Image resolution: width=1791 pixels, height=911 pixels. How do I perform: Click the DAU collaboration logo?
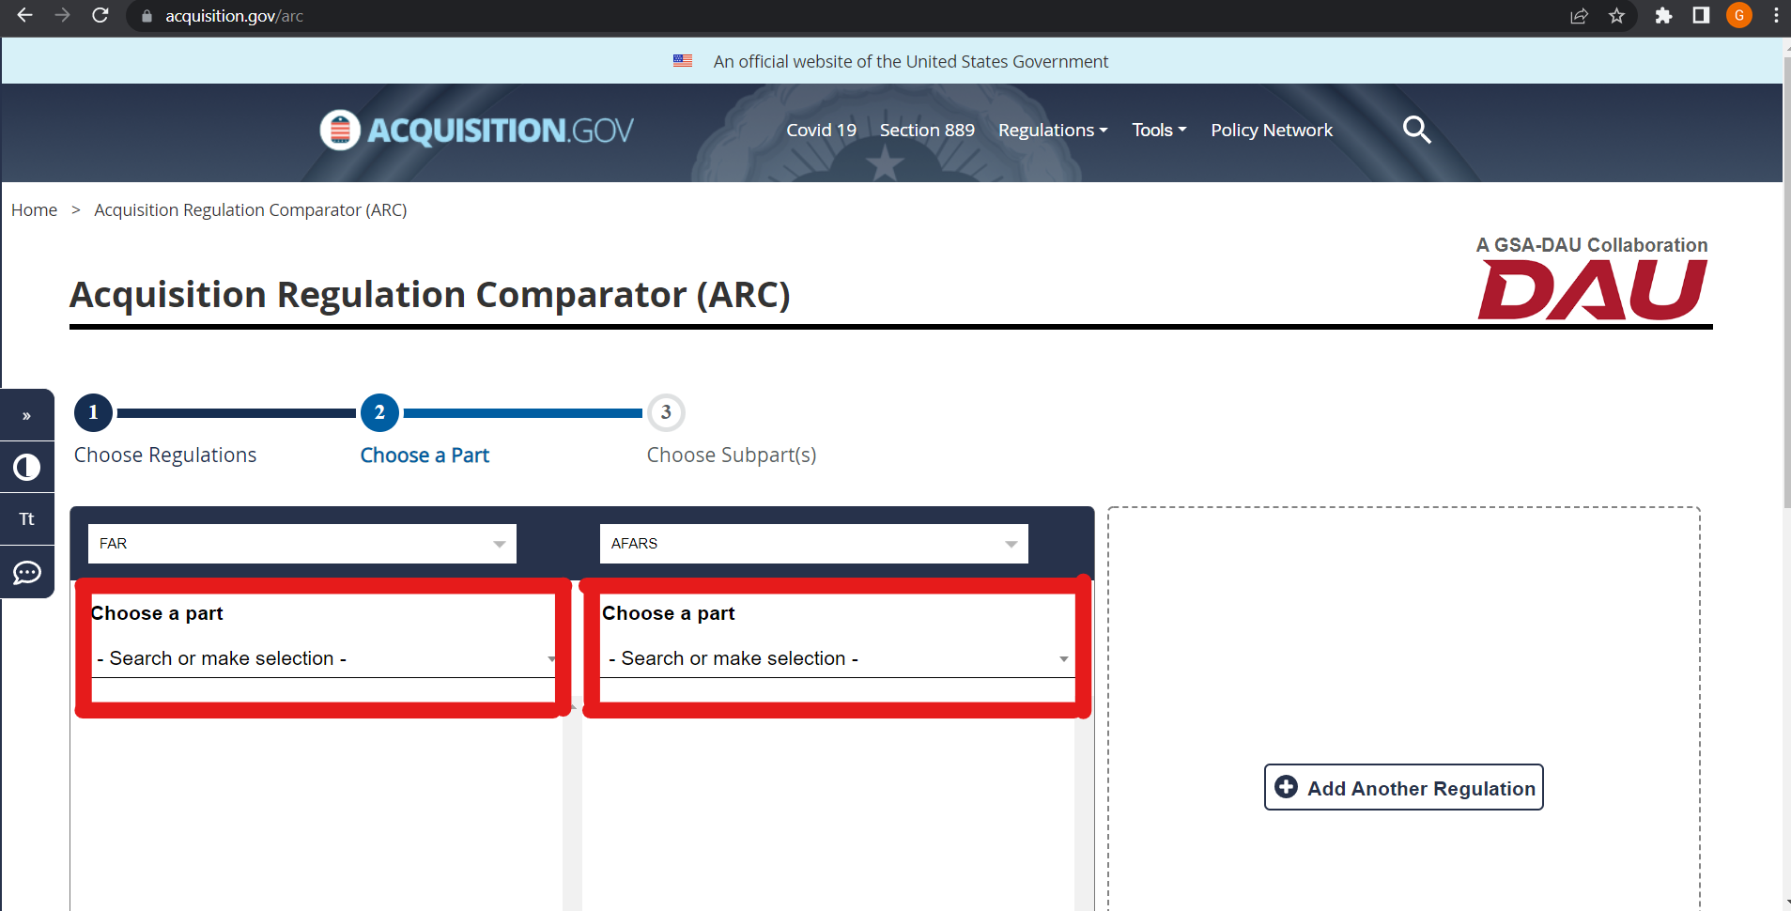pyautogui.click(x=1591, y=286)
